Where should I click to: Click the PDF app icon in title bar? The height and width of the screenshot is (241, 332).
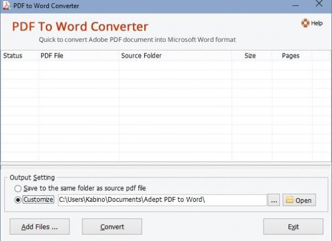pos(6,5)
